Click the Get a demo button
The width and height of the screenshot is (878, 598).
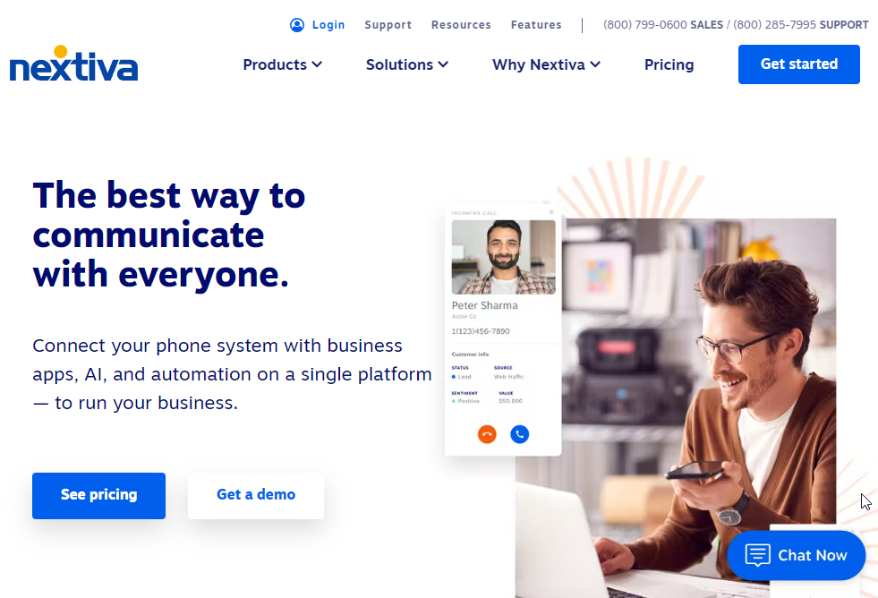click(256, 496)
